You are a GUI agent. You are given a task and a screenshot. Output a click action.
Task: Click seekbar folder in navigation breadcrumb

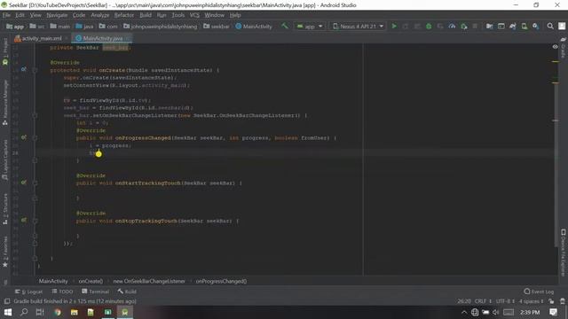(x=217, y=27)
